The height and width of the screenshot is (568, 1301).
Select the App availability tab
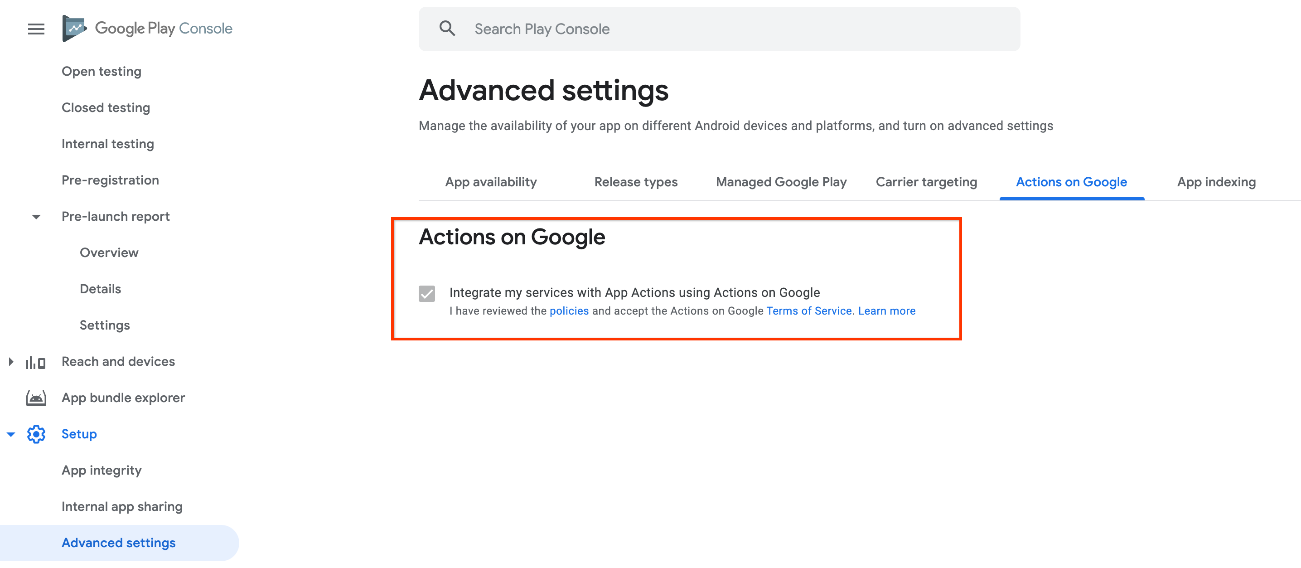click(x=490, y=182)
